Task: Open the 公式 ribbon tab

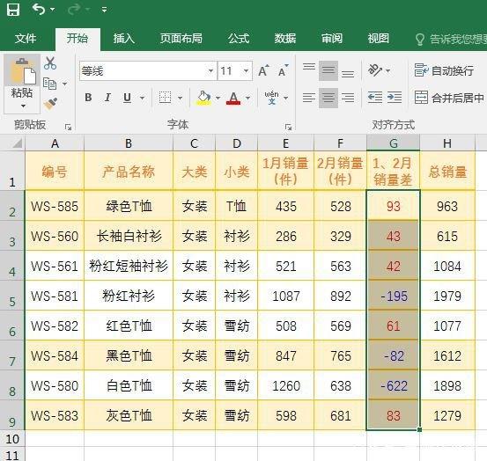Action: click(239, 39)
